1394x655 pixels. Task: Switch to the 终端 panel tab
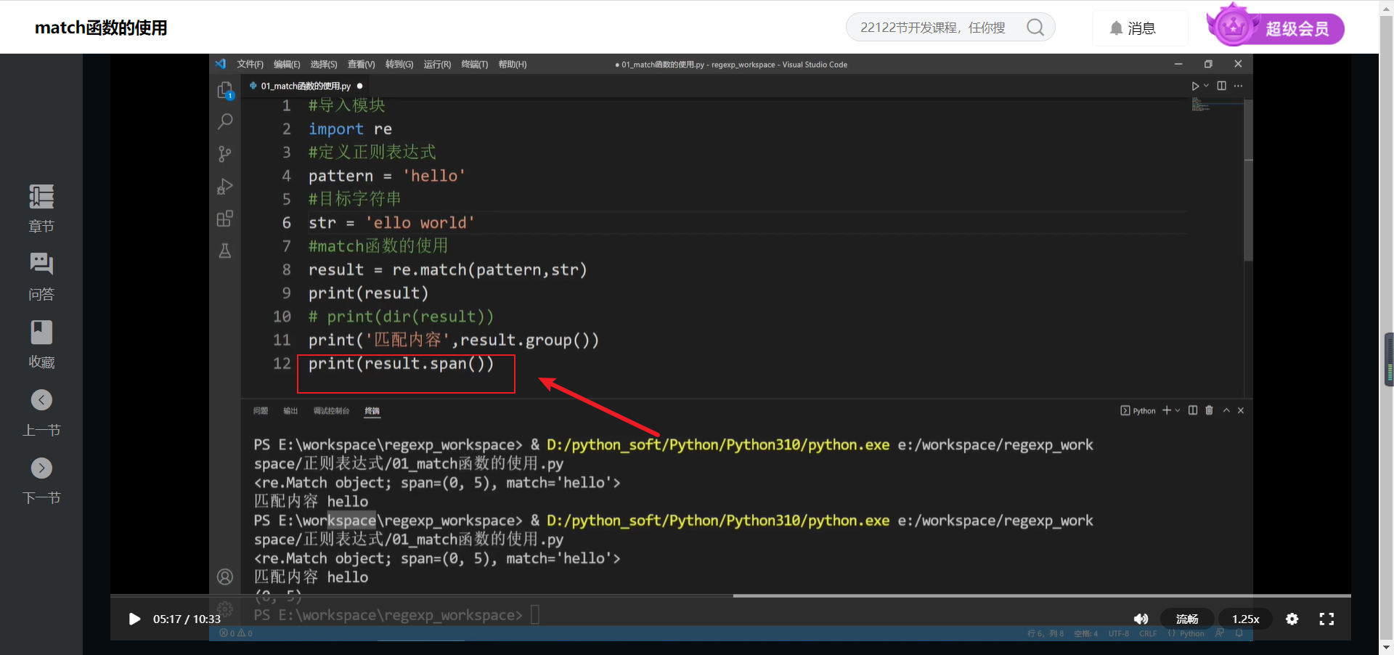372,411
